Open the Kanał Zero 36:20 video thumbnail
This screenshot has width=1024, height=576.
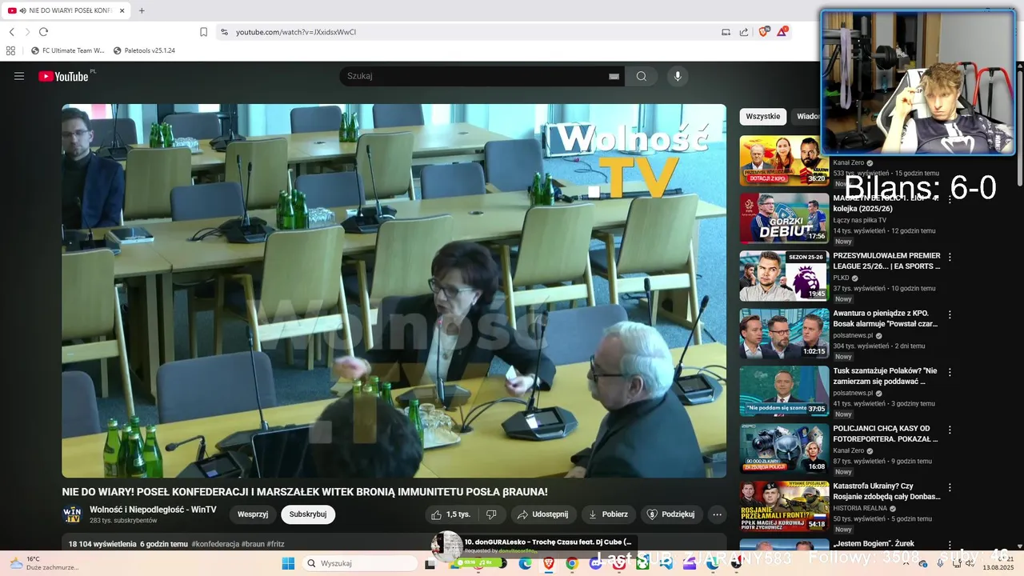point(784,161)
